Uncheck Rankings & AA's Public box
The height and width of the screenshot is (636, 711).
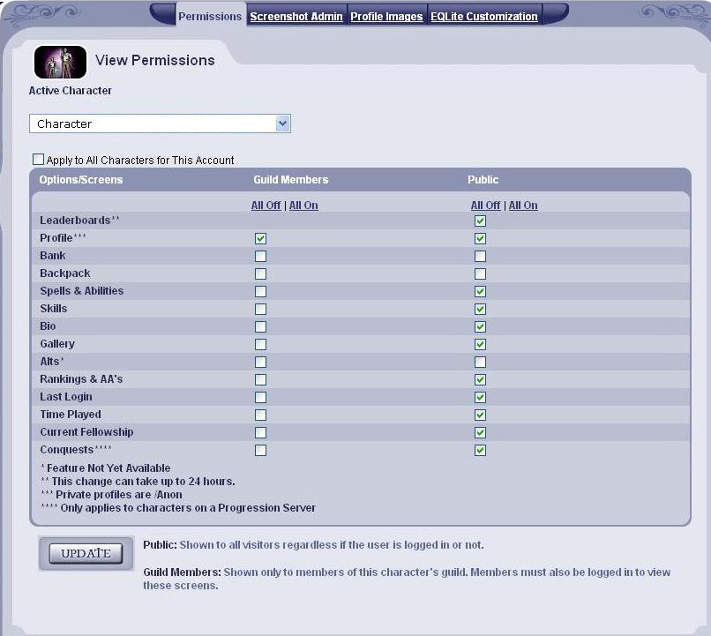point(480,380)
